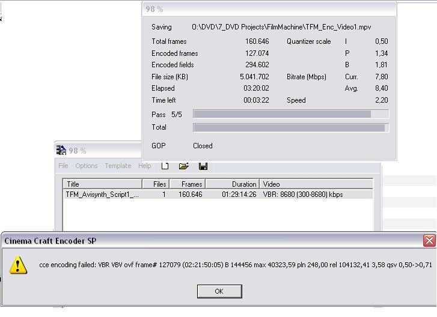Viewport: 437px width, 317px height.
Task: Click the Save floppy disk toolbar icon
Action: 203,166
